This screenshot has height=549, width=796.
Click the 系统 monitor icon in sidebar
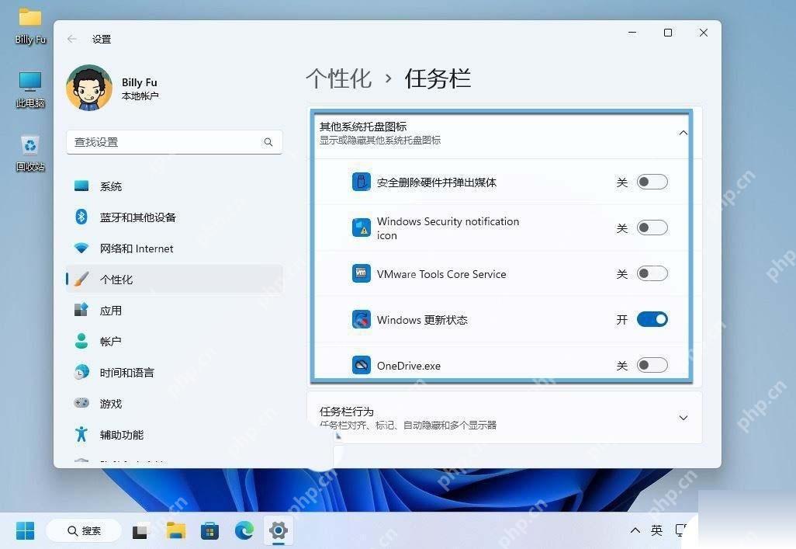[81, 186]
